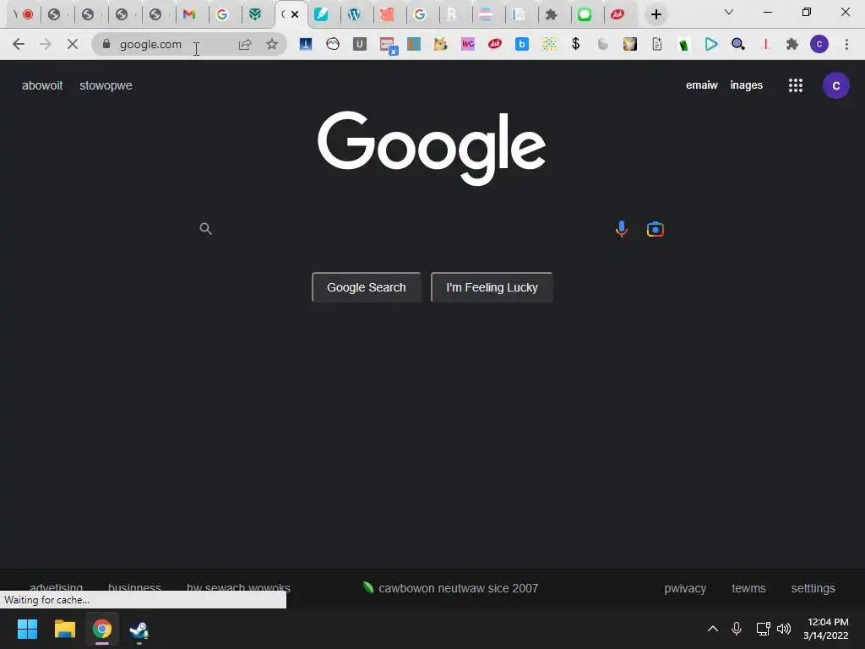Open Steam from the taskbar
This screenshot has width=865, height=649.
click(139, 630)
